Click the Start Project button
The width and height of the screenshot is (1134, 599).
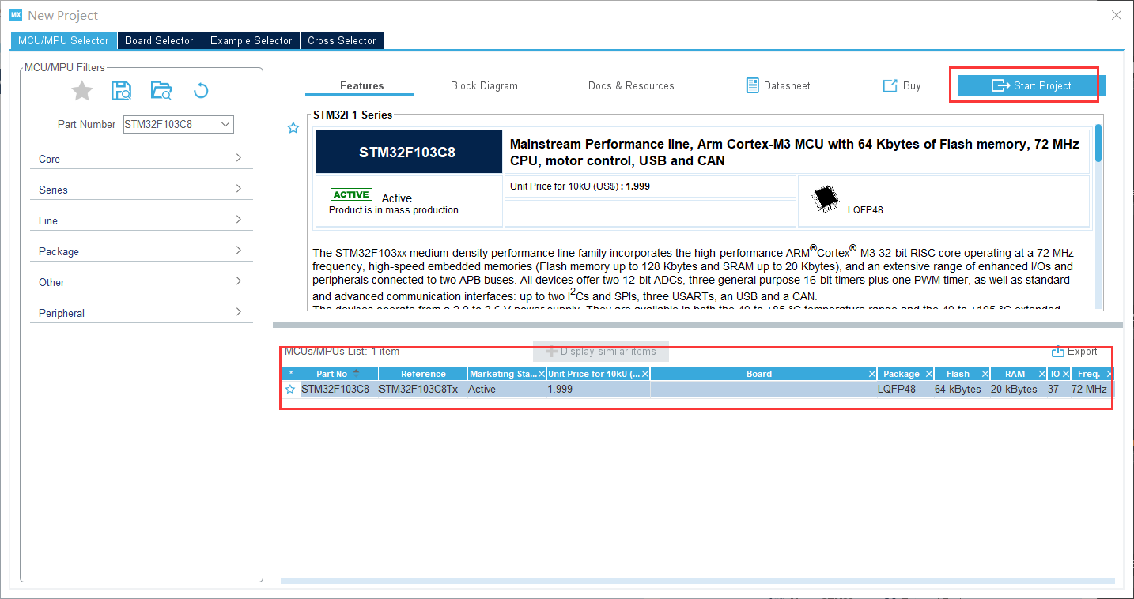tap(1031, 85)
